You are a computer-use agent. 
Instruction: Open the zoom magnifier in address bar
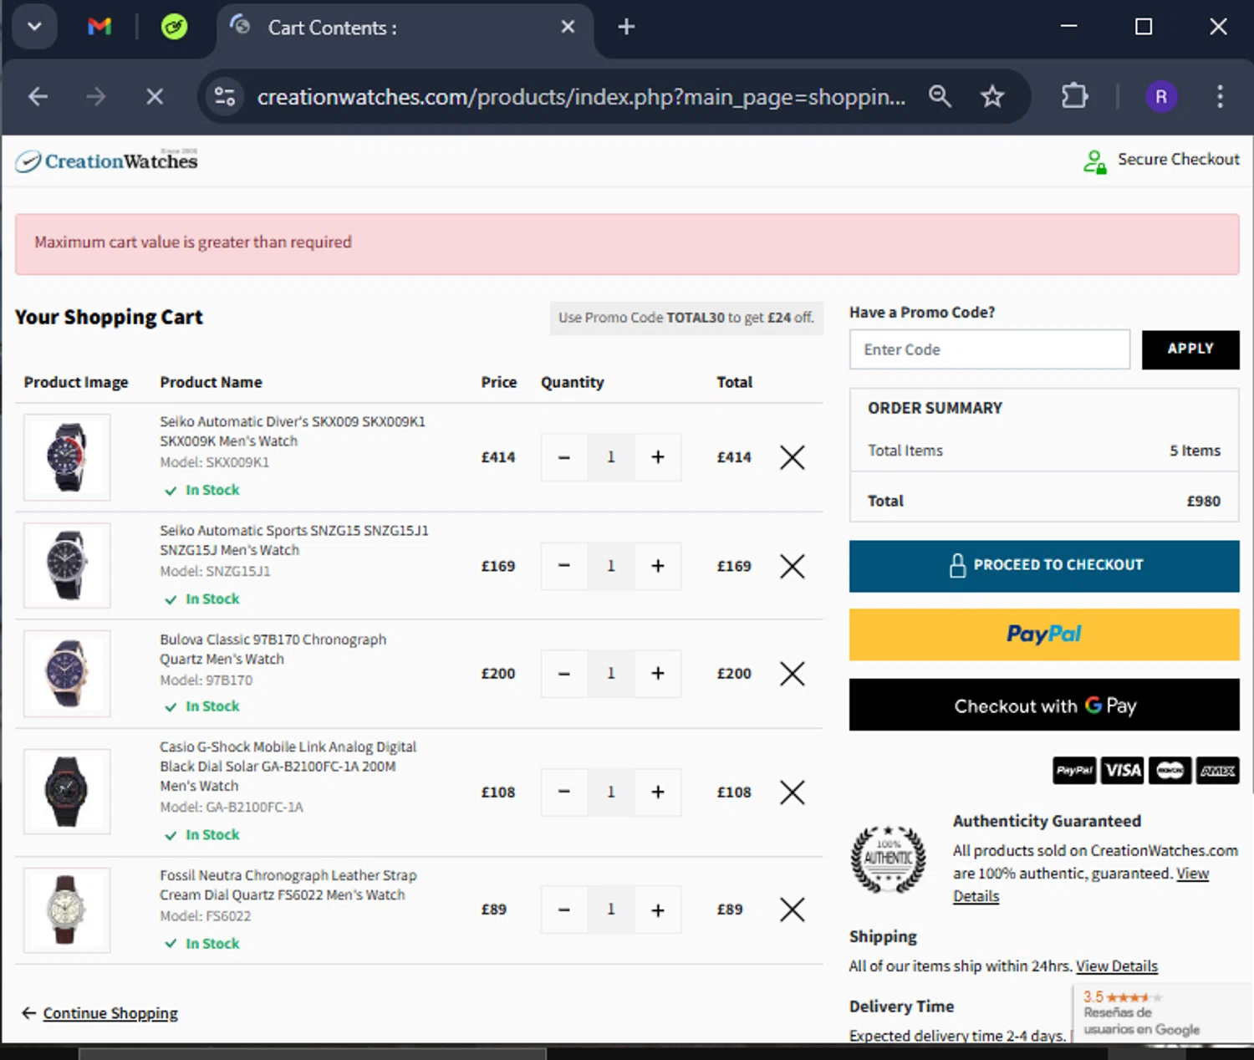tap(940, 97)
